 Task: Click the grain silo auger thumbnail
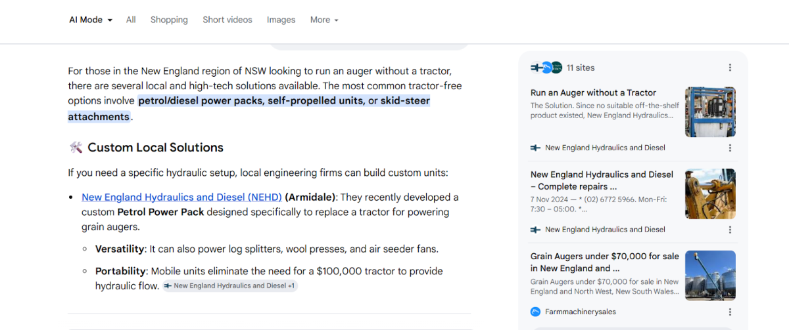[710, 276]
